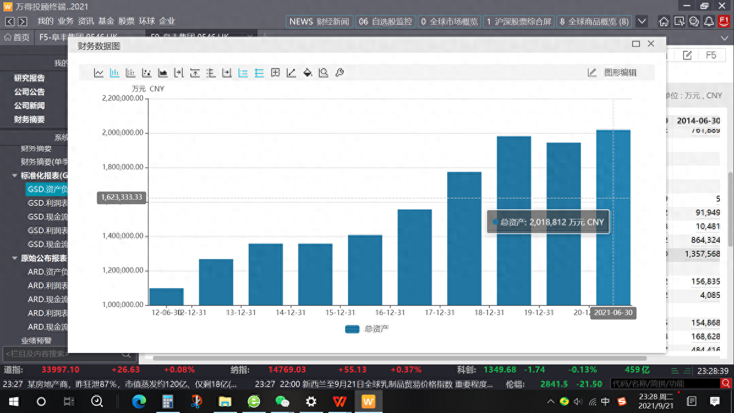Image resolution: width=734 pixels, height=413 pixels.
Task: Open 公司公告 link in sidebar
Action: point(29,92)
